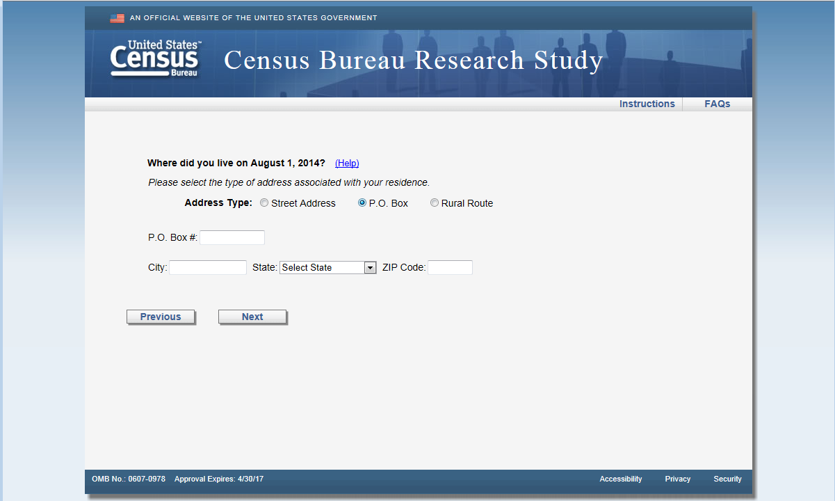The image size is (835, 501).
Task: Click the Census Bureau Research Study title
Action: (x=414, y=61)
